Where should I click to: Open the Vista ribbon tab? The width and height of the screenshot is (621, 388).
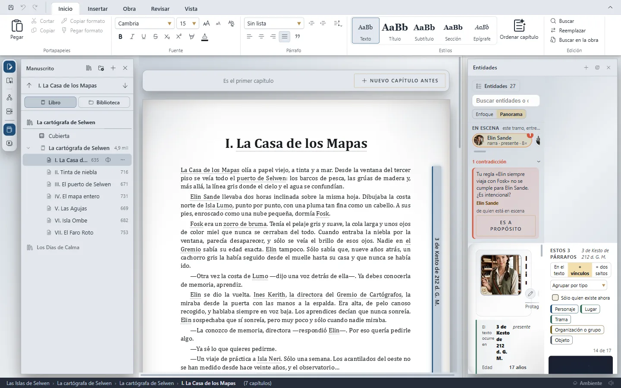191,9
